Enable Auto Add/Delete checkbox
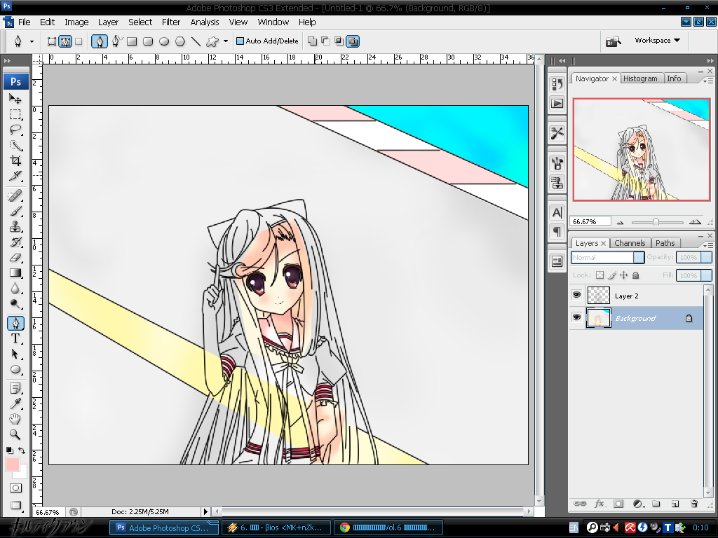 coord(240,41)
